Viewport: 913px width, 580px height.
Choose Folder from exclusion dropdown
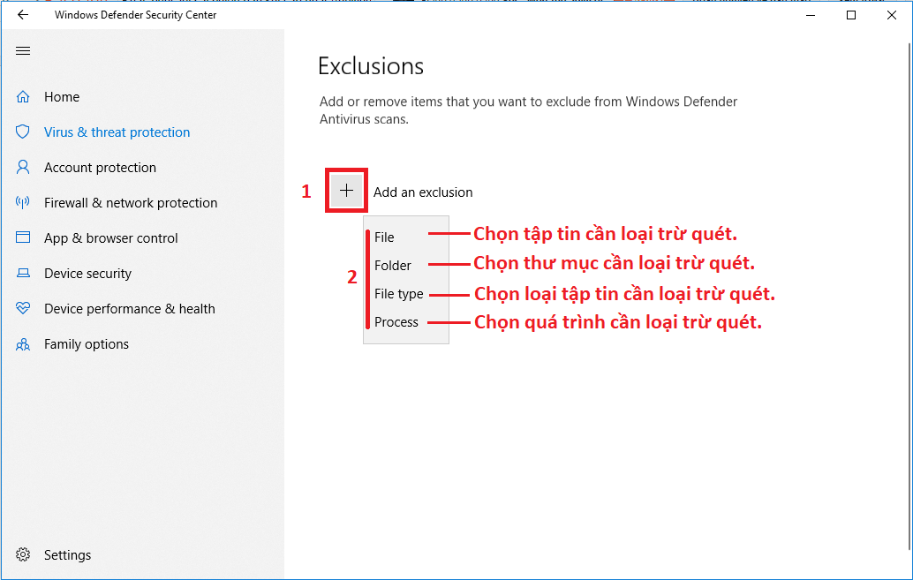click(x=393, y=265)
